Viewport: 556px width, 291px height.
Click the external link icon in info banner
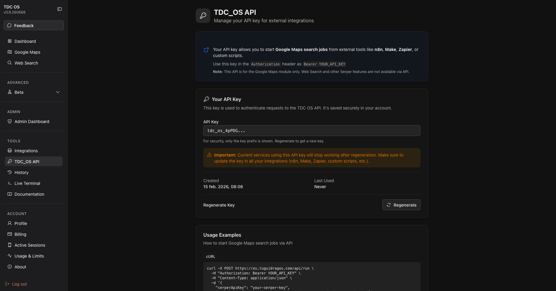click(206, 50)
